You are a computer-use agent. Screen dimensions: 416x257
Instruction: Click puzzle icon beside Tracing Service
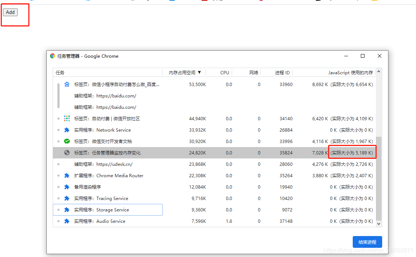67,199
